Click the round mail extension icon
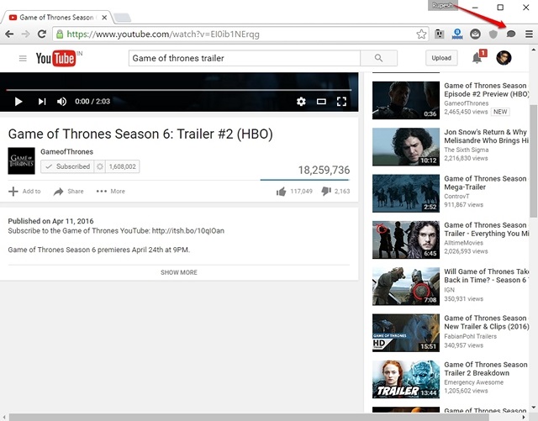This screenshot has height=421, width=538. pyautogui.click(x=475, y=34)
